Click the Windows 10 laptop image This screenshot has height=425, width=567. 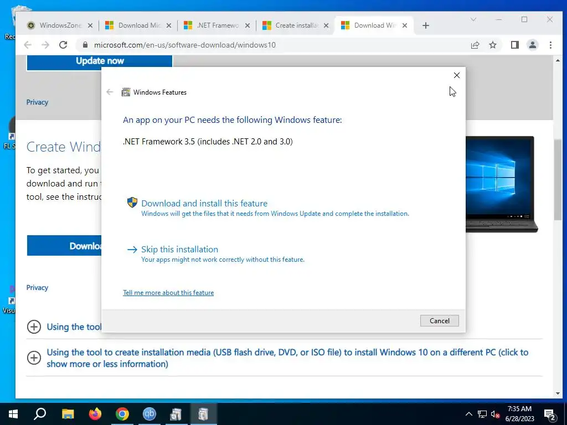click(502, 184)
